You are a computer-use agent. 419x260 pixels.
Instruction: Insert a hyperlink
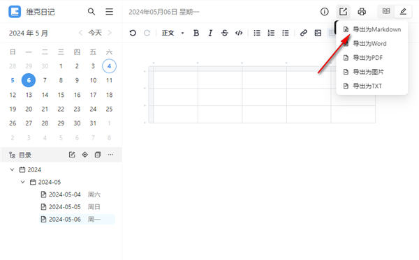click(x=303, y=33)
